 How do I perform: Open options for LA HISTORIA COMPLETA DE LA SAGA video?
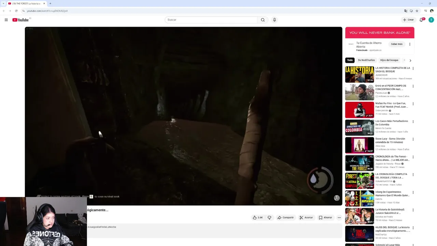point(413,68)
